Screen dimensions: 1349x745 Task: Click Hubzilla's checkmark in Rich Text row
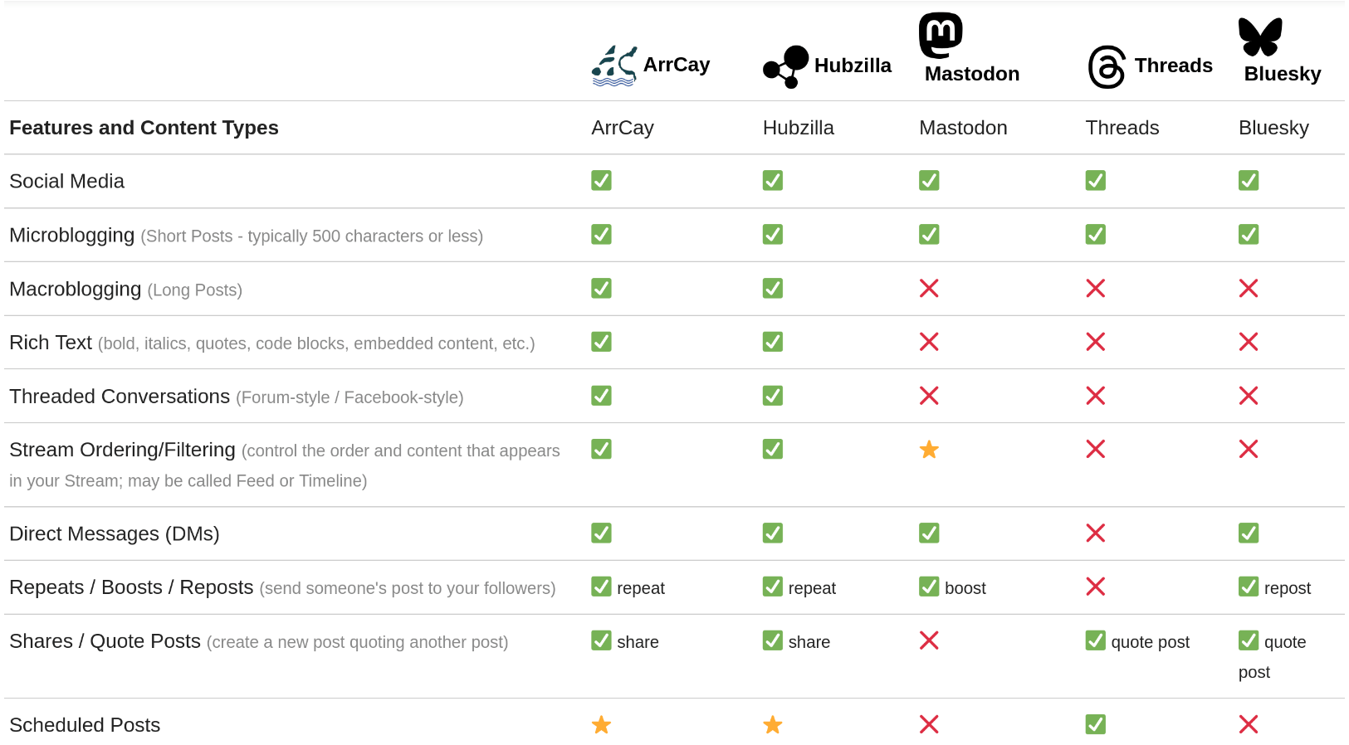[x=773, y=343]
